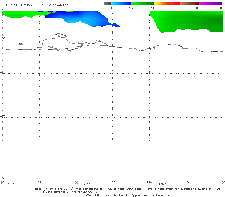Viewport: 225px width, 197px height.
Task: Click the swath time '14:17'
Action: click(10, 184)
